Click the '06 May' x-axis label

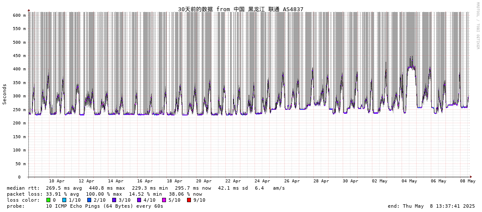coord(439,181)
